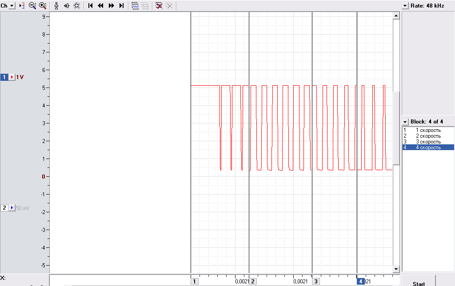Zoom in with the plus magnifier

click(43, 5)
